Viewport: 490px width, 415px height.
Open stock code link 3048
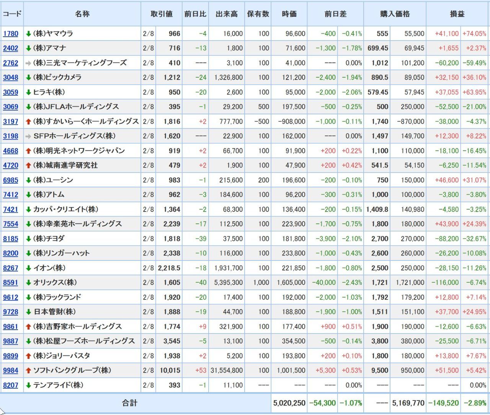[11, 78]
